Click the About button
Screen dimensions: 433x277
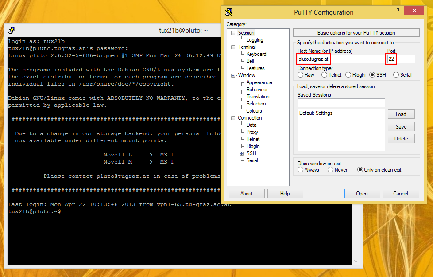246,194
